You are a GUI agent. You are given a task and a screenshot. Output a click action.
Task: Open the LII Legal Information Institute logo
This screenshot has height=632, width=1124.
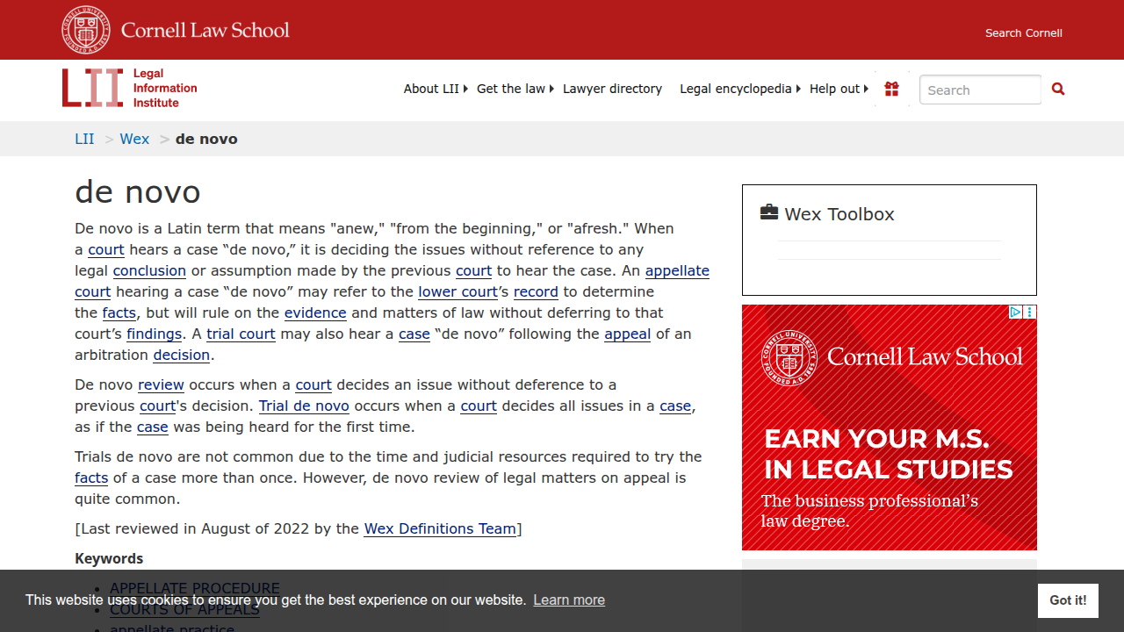pos(130,89)
